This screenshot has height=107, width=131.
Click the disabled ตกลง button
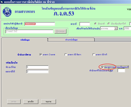coord(14,101)
